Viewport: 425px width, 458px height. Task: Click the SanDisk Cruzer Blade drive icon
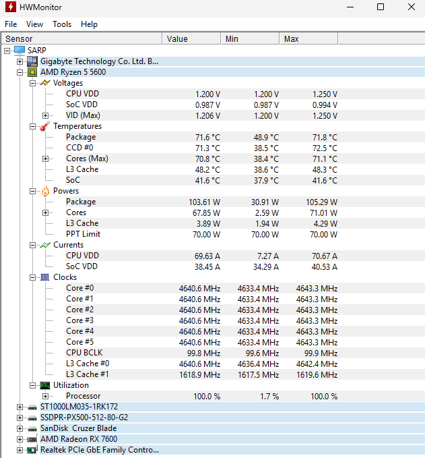tap(32, 429)
